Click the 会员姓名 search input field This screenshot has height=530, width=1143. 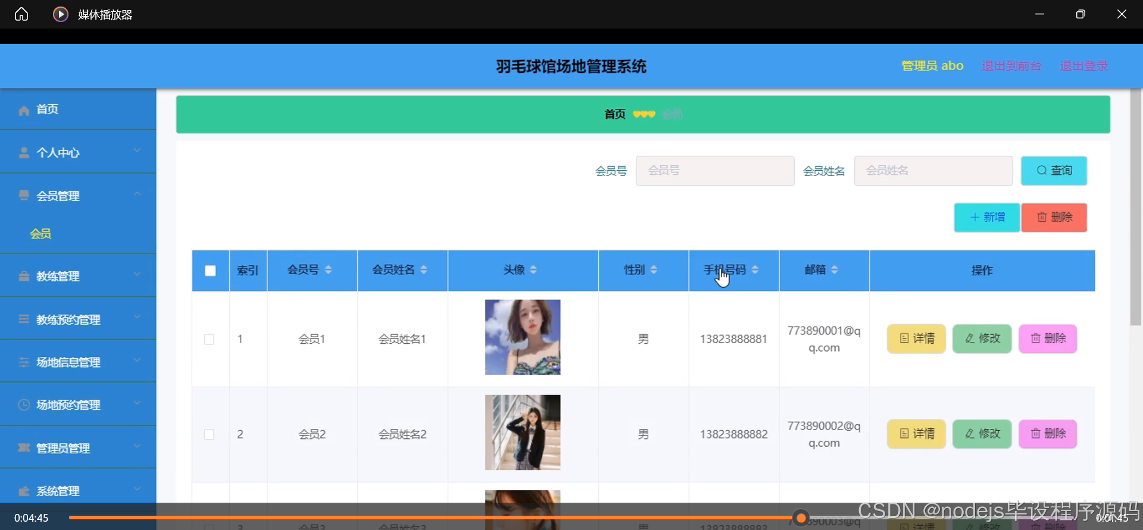pyautogui.click(x=933, y=171)
